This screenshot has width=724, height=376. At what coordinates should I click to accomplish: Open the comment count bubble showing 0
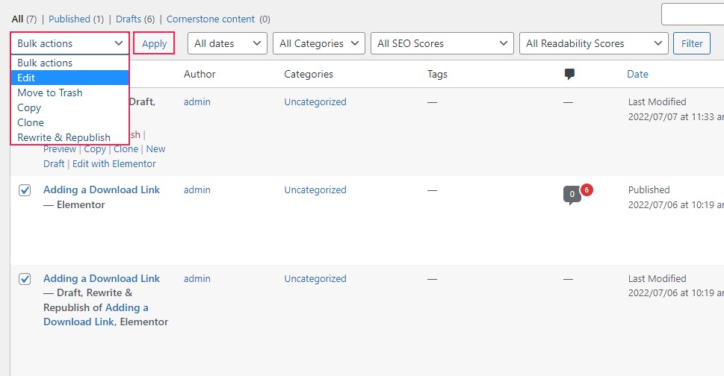[572, 195]
